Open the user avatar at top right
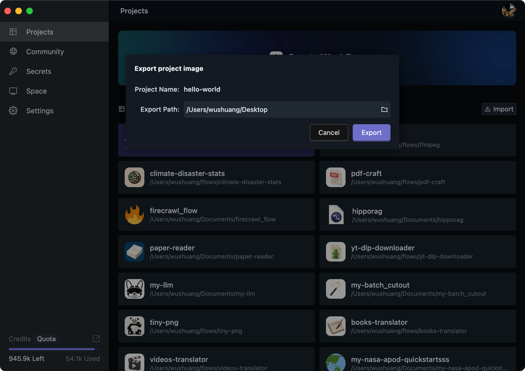Image resolution: width=525 pixels, height=371 pixels. coord(509,11)
